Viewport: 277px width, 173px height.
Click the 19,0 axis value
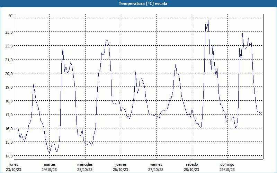click(9, 87)
